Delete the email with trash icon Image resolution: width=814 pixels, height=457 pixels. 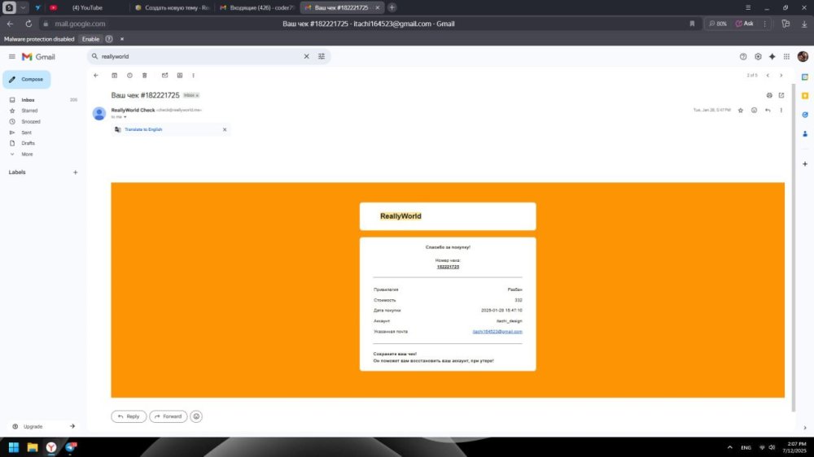[145, 75]
